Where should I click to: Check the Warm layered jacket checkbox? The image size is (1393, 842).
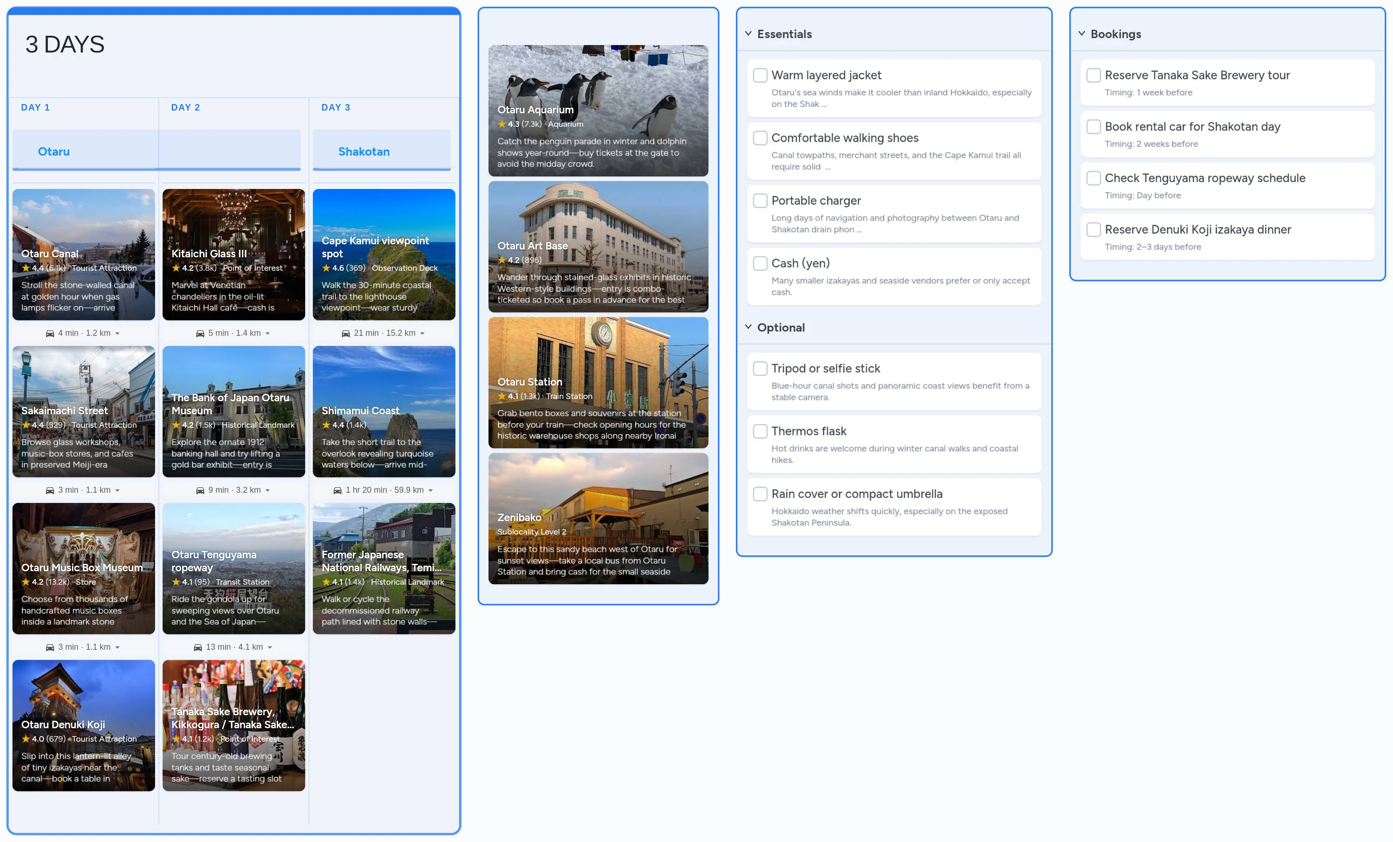(760, 75)
